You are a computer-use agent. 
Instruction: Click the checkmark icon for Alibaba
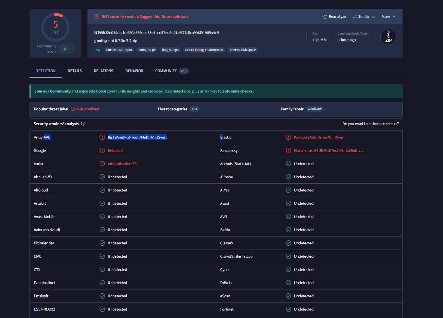288,177
